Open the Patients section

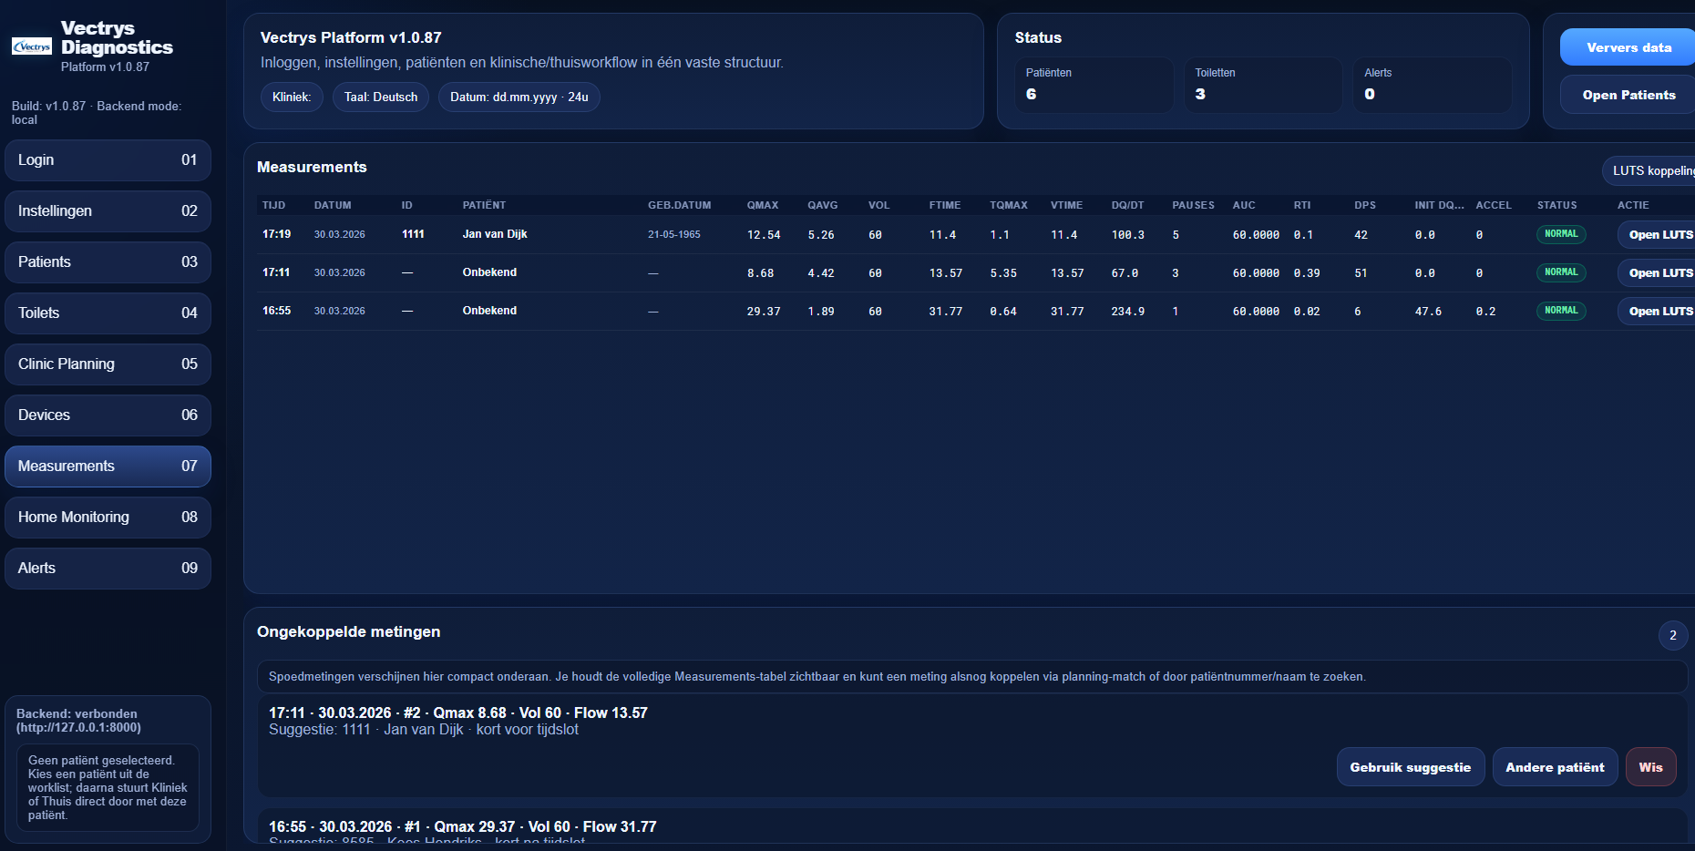click(x=108, y=262)
